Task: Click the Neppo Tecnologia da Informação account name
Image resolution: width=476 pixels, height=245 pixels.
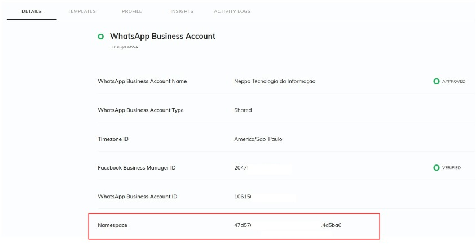Action: coord(275,81)
